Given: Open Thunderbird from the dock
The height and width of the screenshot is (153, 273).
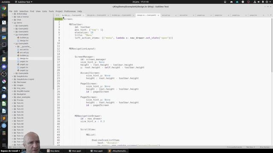Looking at the screenshot, I should click(4, 89).
